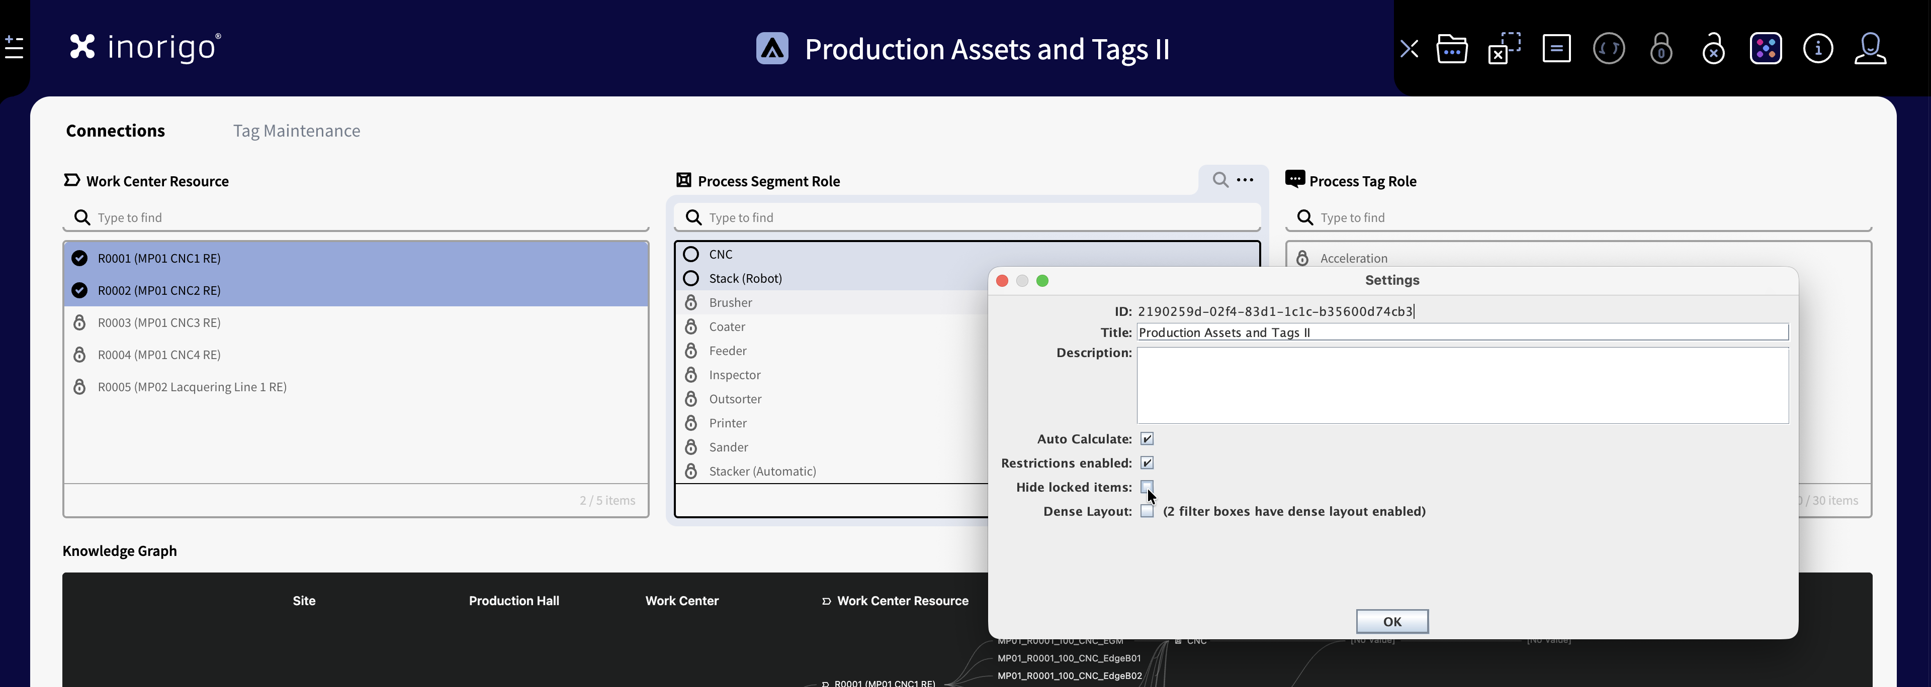Image resolution: width=1931 pixels, height=687 pixels.
Task: Click the clear selection icon with dashed square
Action: pyautogui.click(x=1504, y=49)
